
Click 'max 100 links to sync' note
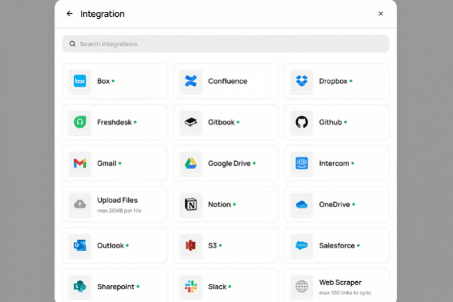point(345,293)
